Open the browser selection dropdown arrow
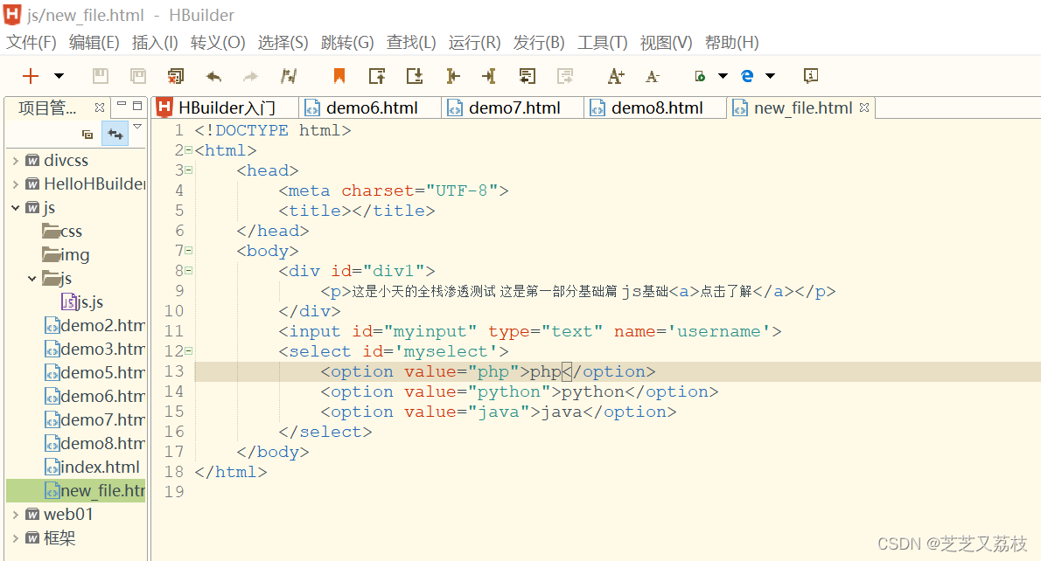Image resolution: width=1041 pixels, height=561 pixels. click(x=770, y=76)
